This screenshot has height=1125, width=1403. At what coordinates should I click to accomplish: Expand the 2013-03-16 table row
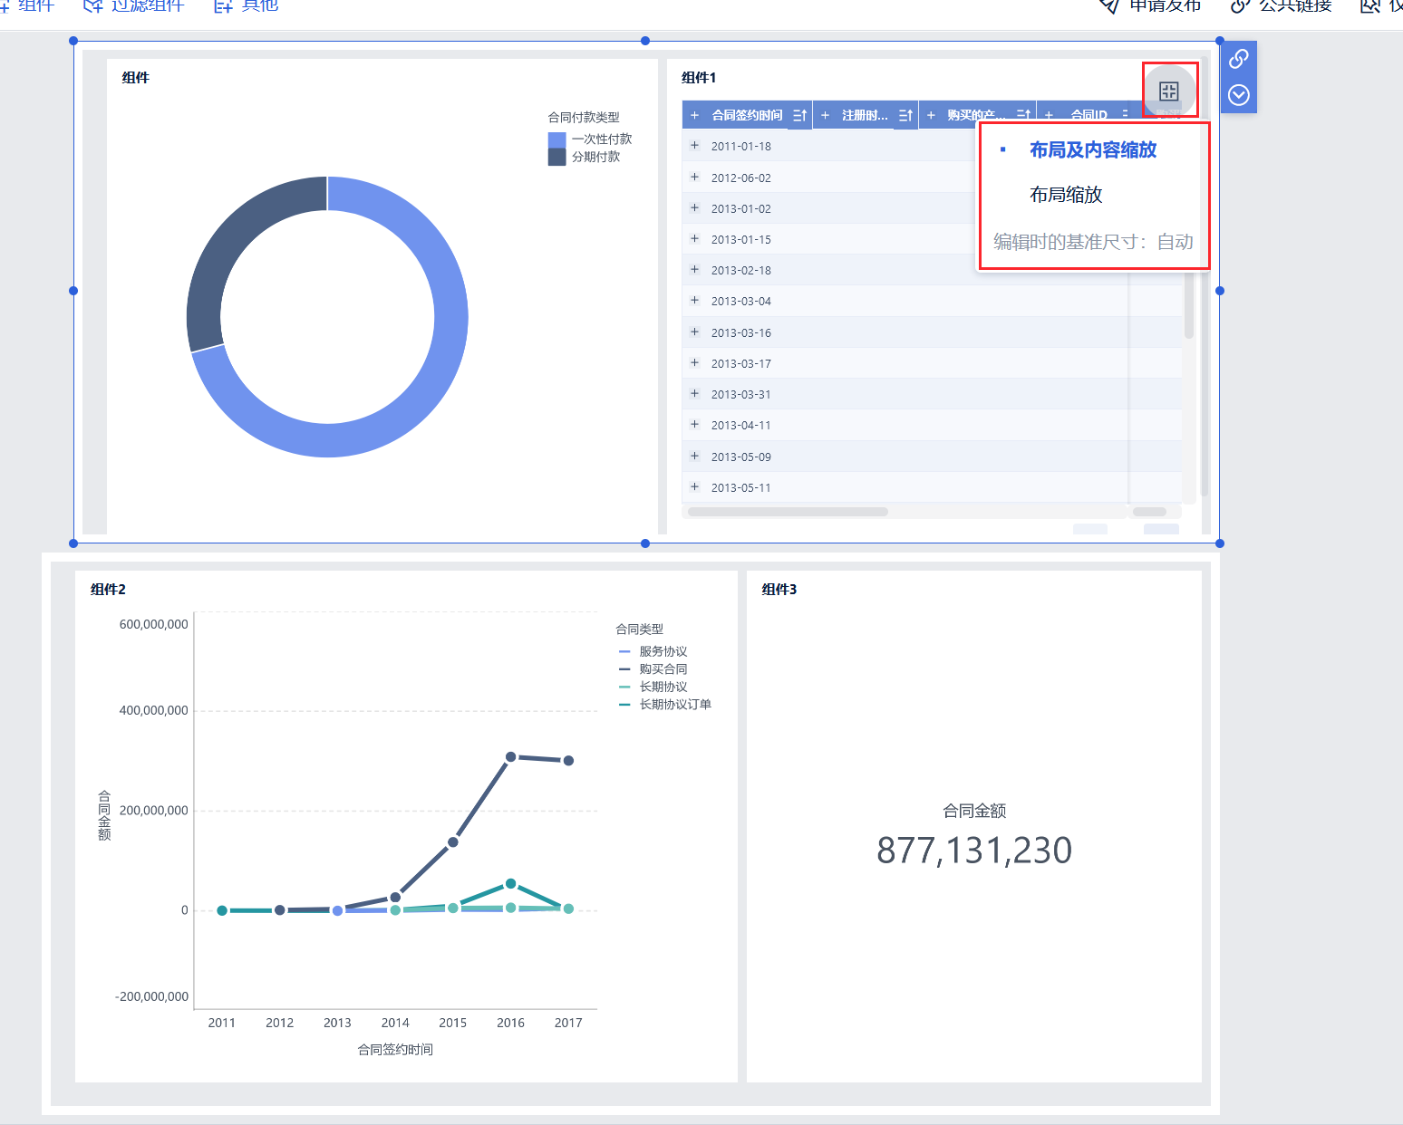[694, 332]
